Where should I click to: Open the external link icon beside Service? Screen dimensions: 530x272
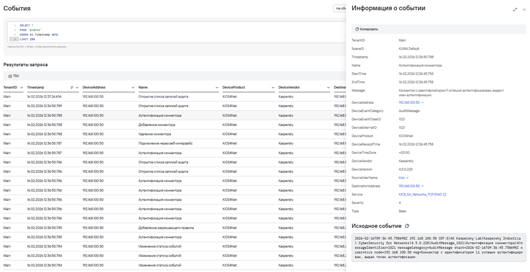tap(445, 194)
